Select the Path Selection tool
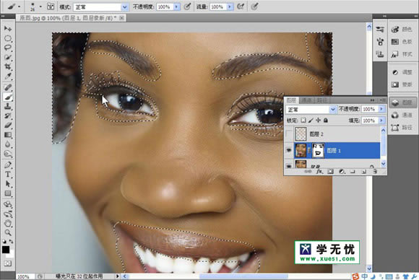Image resolution: width=419 pixels, height=280 pixels. pos(8,184)
